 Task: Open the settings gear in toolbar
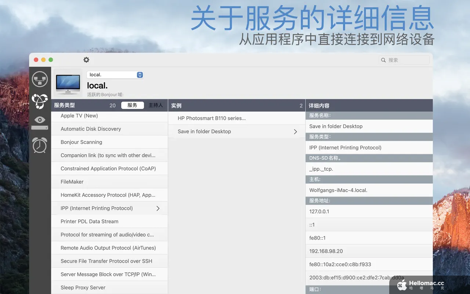[86, 60]
